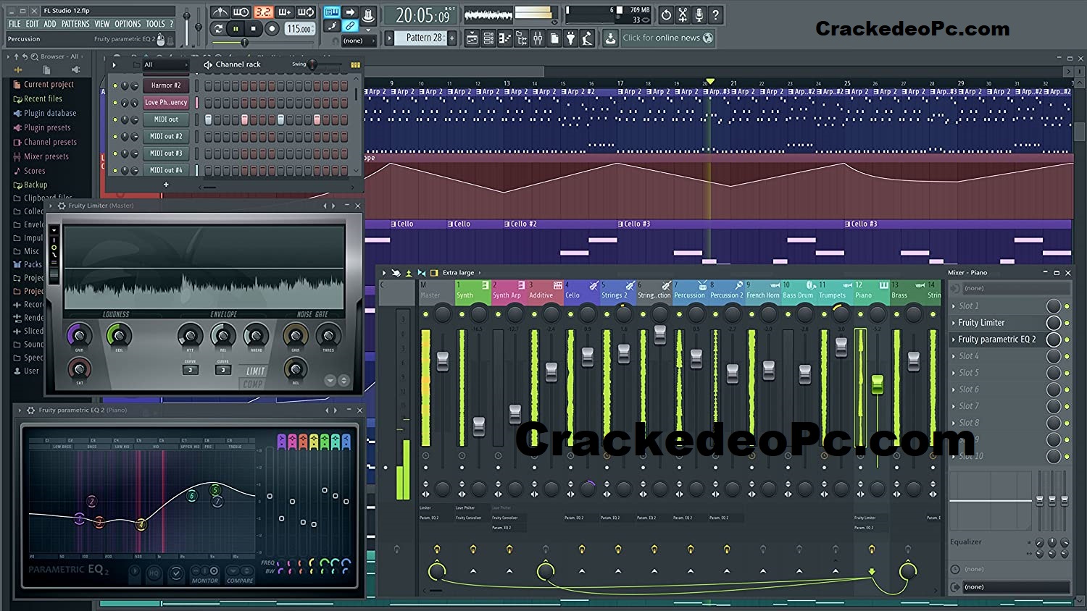Expand Plugin database folder

click(x=44, y=113)
